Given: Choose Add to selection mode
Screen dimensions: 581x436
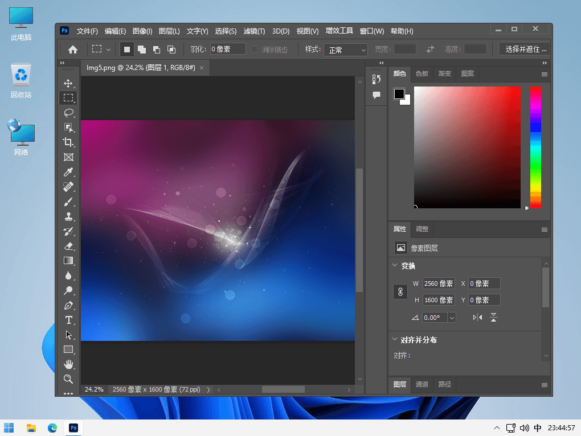Looking at the screenshot, I should coord(141,49).
